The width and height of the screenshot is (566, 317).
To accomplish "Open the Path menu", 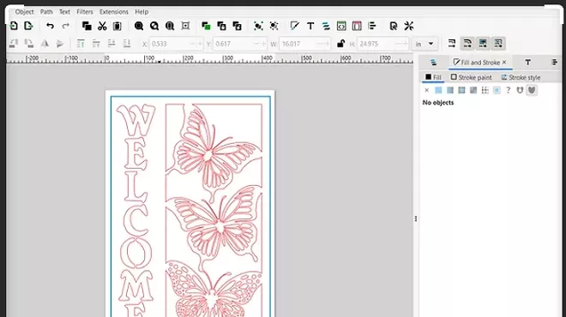I will tap(46, 12).
